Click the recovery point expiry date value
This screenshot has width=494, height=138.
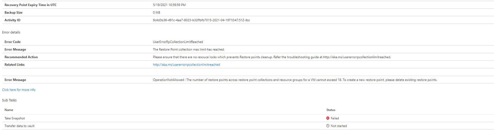[169, 5]
